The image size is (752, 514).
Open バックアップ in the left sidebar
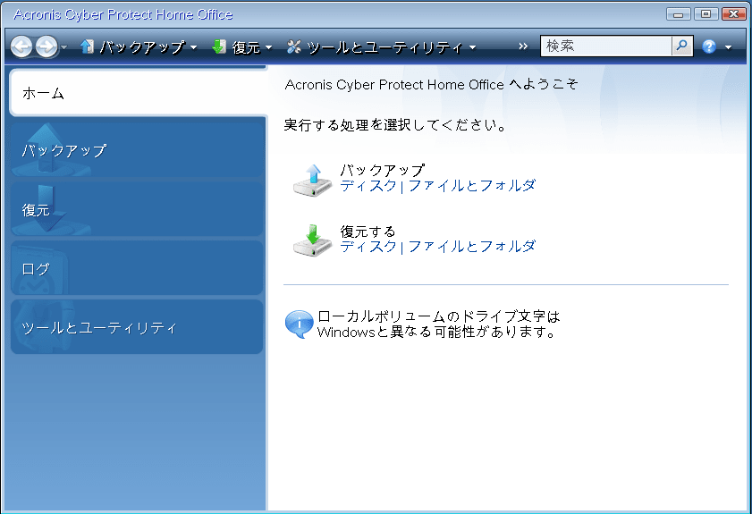pos(138,150)
